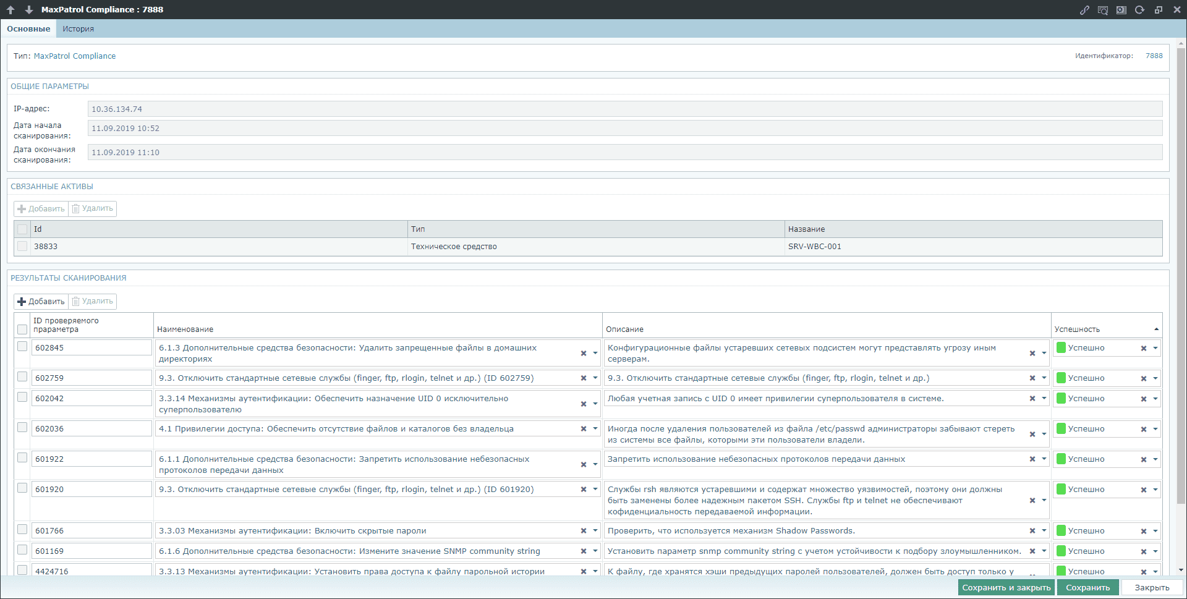The width and height of the screenshot is (1187, 599).
Task: Tick the checkbox for result 601922
Action: pyautogui.click(x=22, y=457)
